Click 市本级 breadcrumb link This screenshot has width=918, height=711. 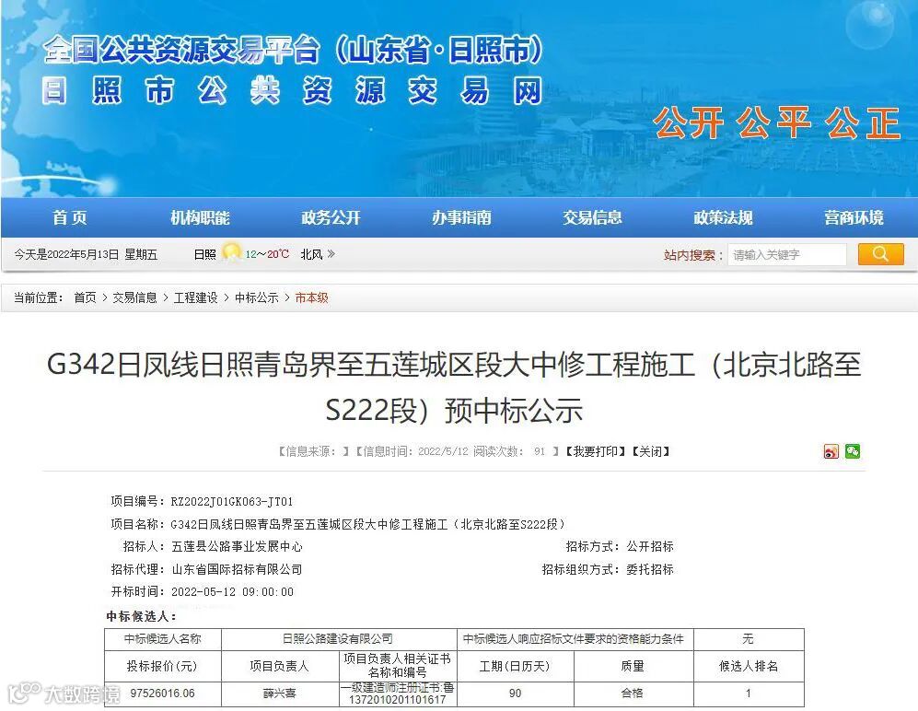pyautogui.click(x=311, y=298)
